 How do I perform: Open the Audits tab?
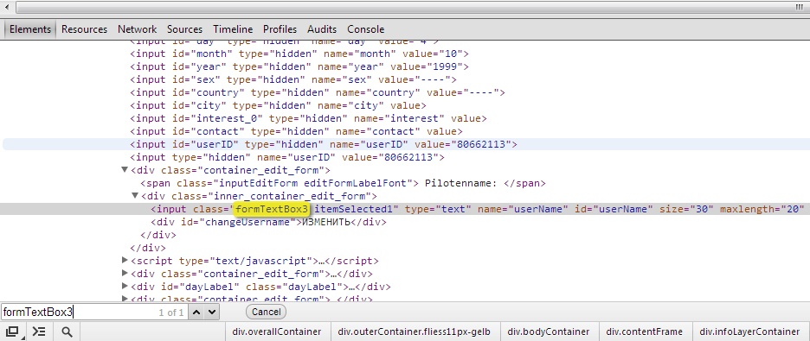(x=322, y=29)
